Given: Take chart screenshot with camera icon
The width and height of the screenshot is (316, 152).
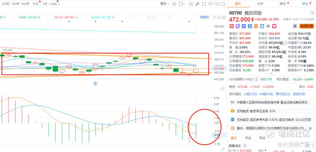Looking at the screenshot, I should (x=191, y=4).
